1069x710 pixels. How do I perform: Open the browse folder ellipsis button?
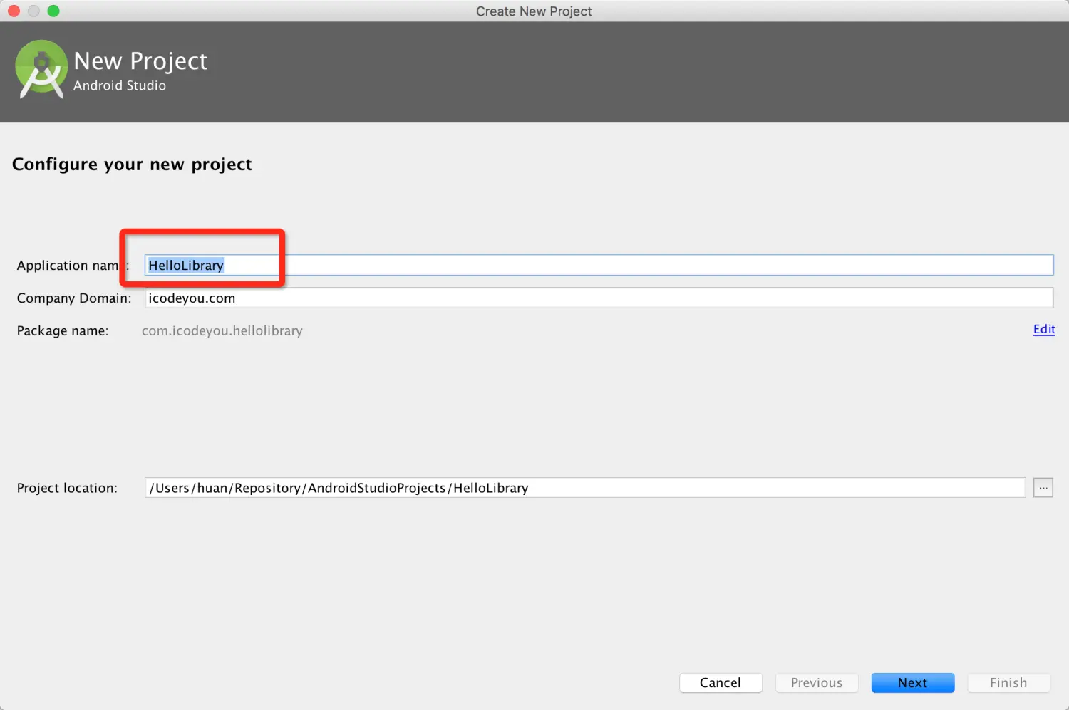tap(1043, 488)
